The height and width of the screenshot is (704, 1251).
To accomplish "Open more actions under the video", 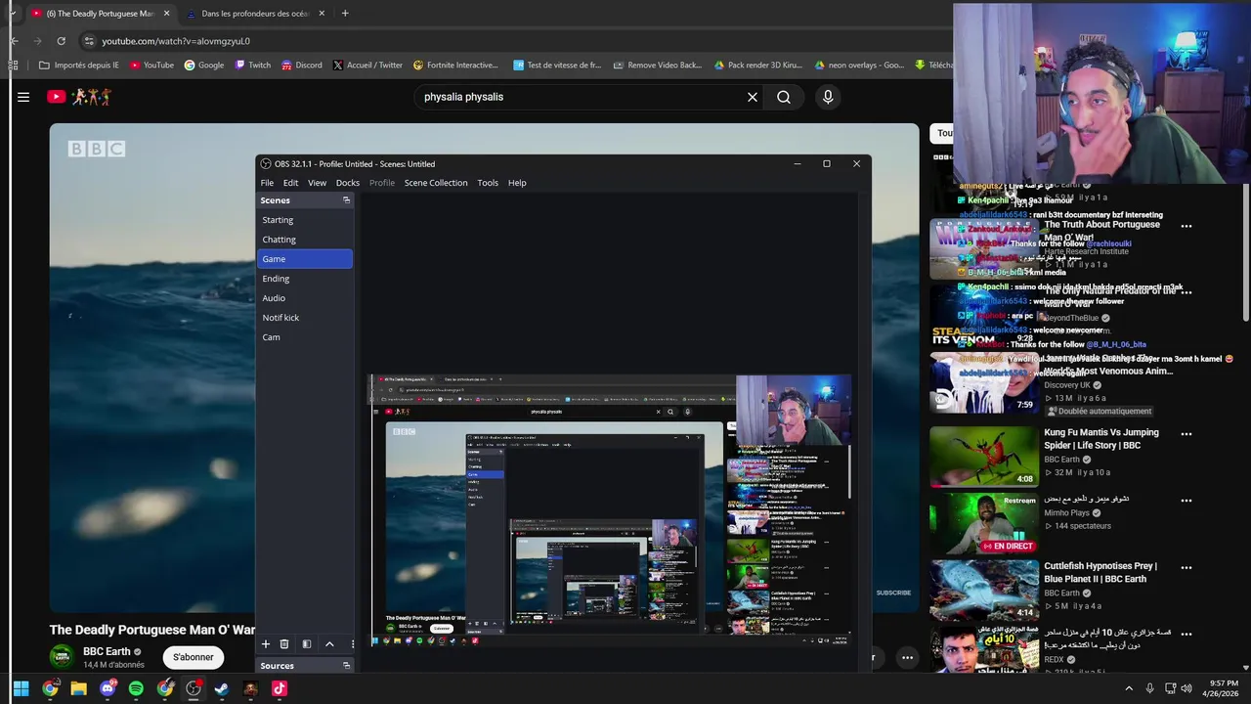I will (907, 657).
